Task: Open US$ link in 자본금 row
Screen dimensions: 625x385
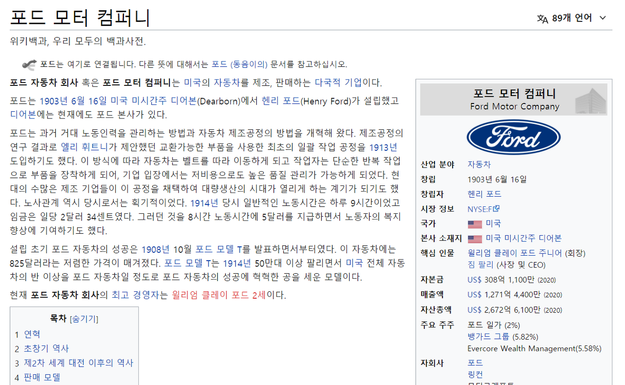Action: pos(475,280)
